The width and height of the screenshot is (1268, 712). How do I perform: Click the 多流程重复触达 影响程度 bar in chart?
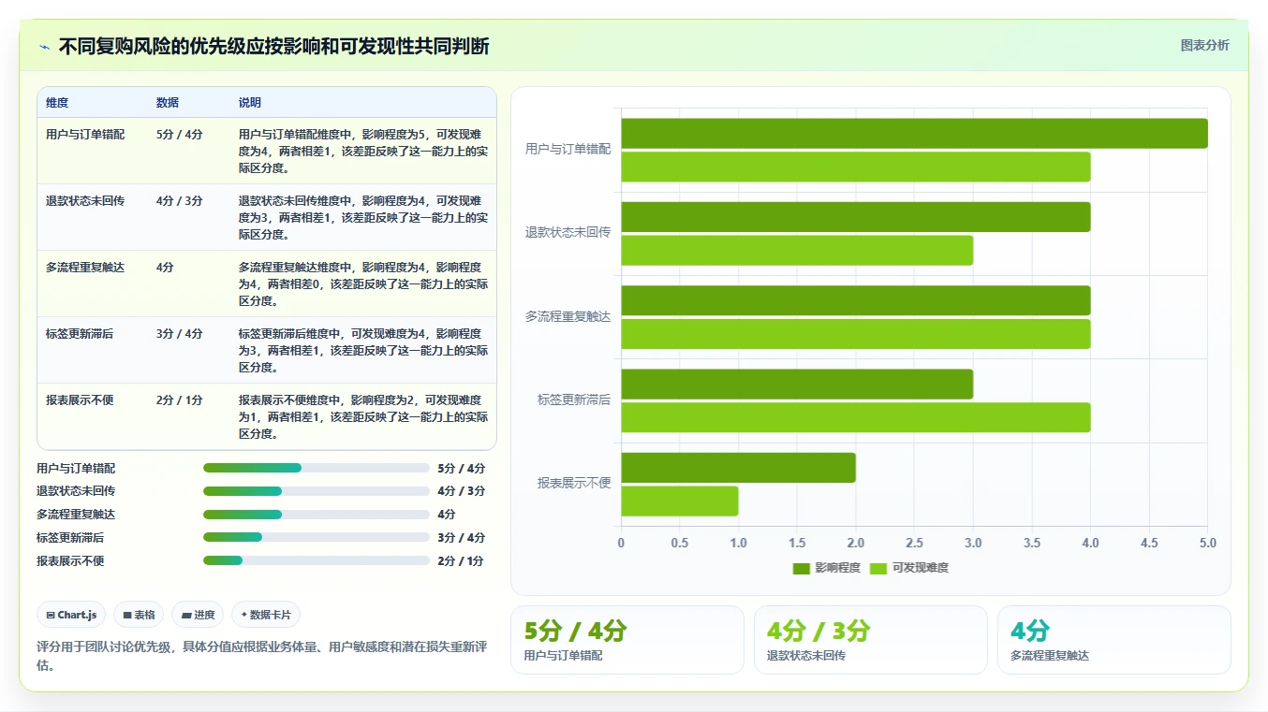856,300
